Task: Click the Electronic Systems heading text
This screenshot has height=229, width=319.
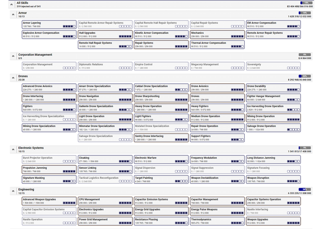Action: (31, 148)
